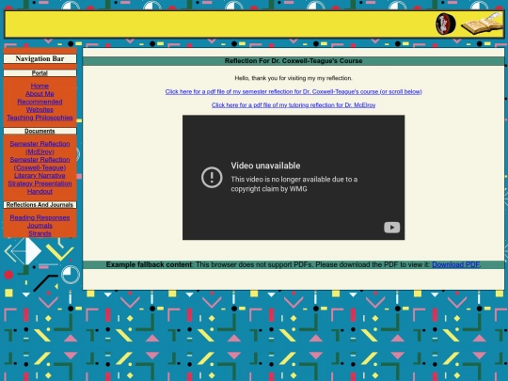This screenshot has width=508, height=381.
Task: Open the Strands link
Action: click(40, 233)
